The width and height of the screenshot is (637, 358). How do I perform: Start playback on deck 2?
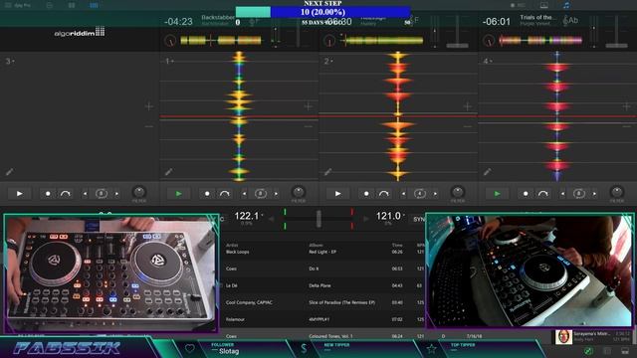(x=338, y=194)
